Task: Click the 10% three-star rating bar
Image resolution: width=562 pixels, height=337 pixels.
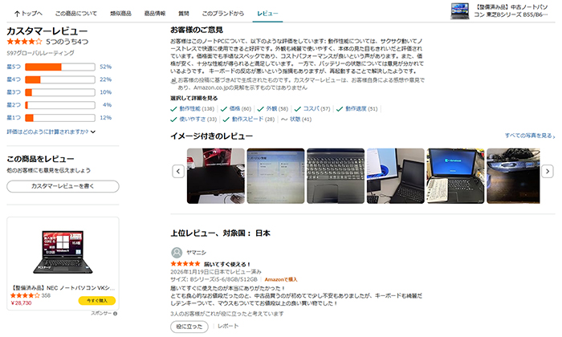Action: 60,92
